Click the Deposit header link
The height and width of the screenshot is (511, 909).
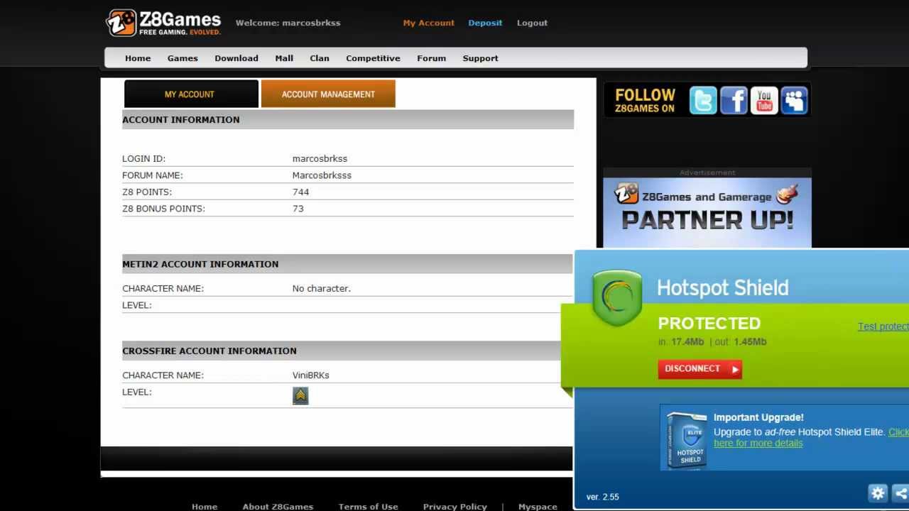(x=485, y=23)
